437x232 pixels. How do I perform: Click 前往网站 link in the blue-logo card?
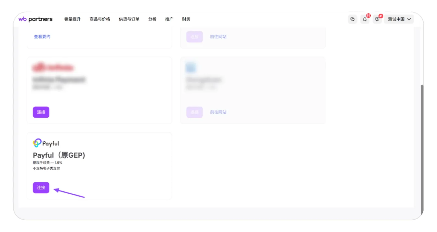pyautogui.click(x=218, y=112)
